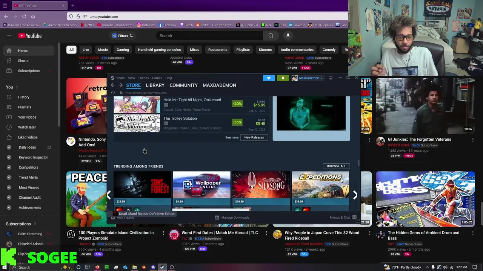Screen dimensions: 483x271
Task: Click the YouTube search input field
Action: [209, 36]
